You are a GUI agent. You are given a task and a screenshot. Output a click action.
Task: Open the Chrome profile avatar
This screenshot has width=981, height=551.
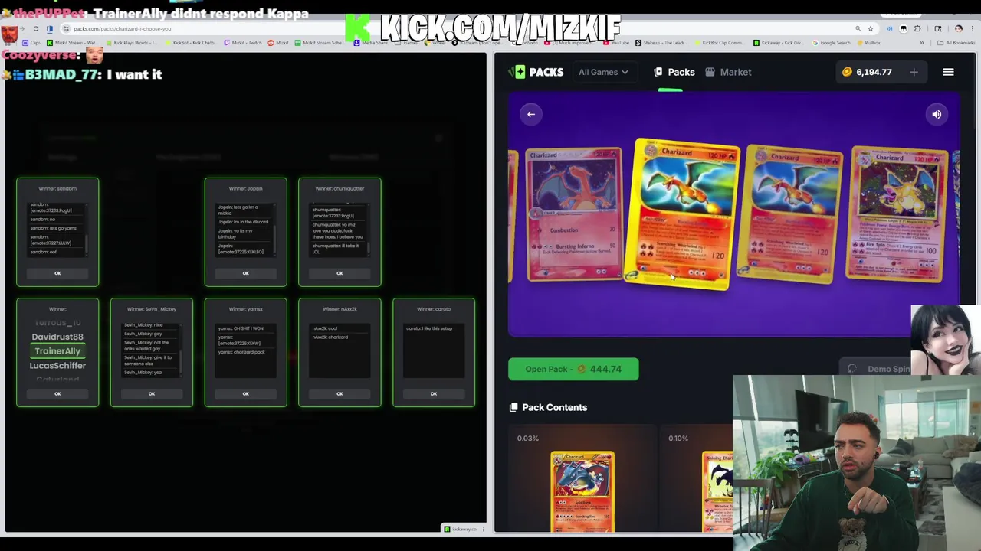959,29
